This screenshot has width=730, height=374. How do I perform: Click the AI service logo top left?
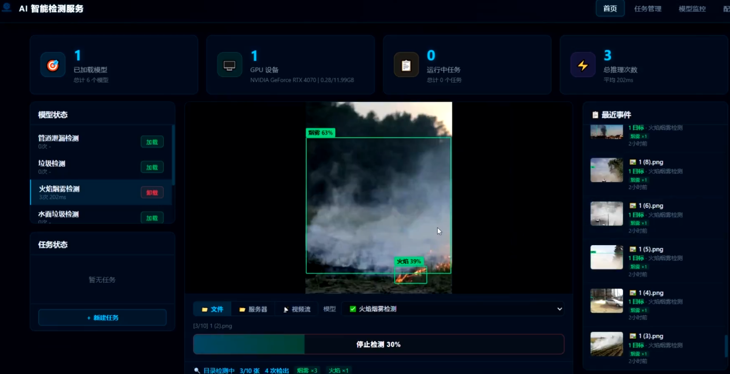tap(7, 8)
